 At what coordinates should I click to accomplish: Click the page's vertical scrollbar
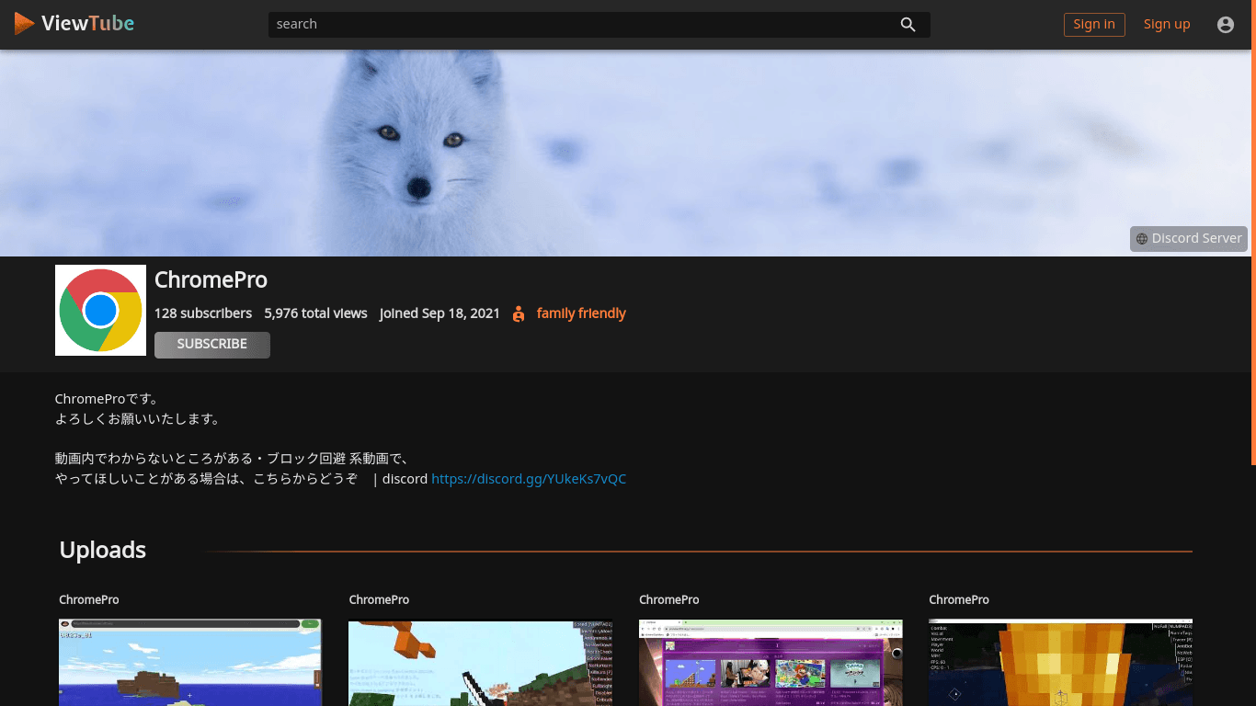tap(1252, 257)
